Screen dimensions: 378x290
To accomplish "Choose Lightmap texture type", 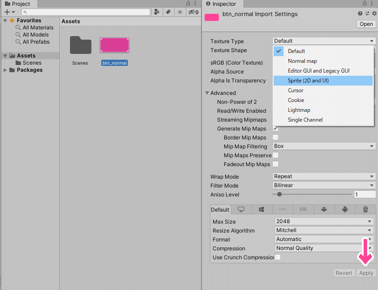I will [323, 110].
